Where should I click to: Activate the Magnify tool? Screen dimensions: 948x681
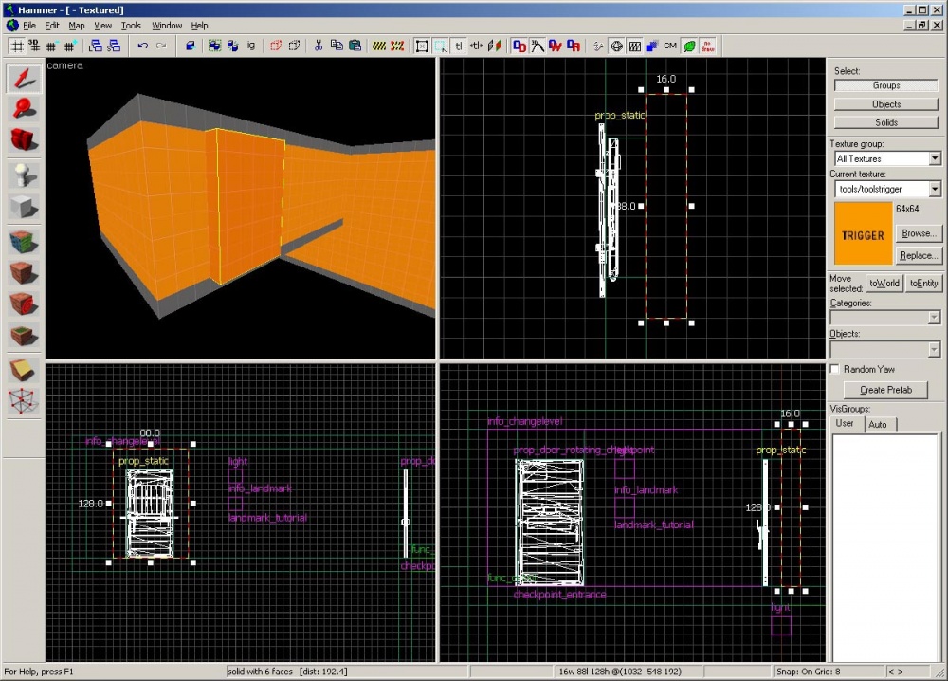point(23,109)
